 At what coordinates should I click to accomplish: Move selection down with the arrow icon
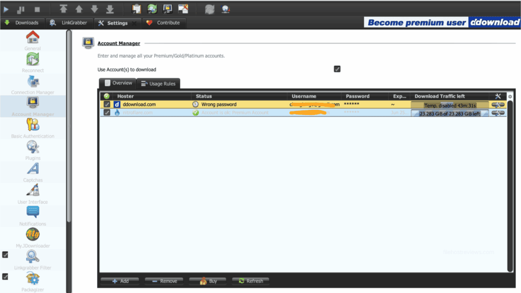[x=94, y=9]
